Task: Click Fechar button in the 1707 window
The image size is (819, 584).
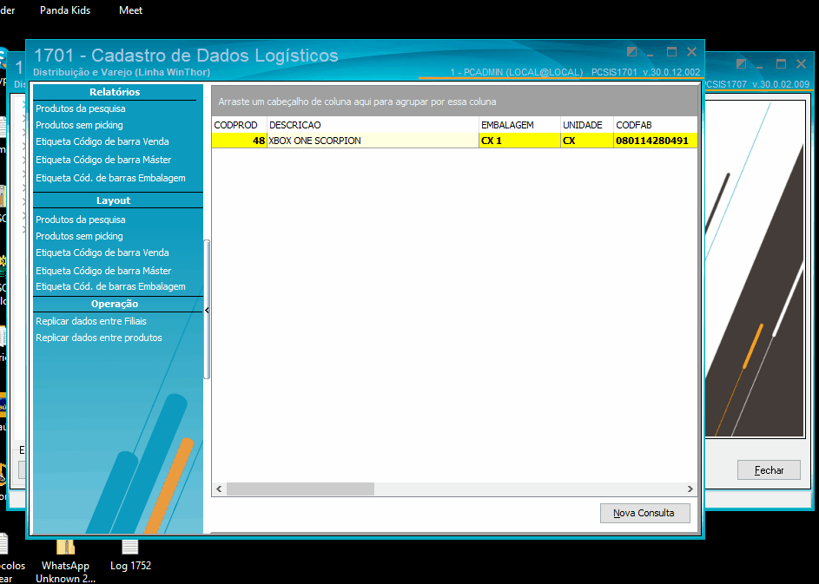Action: [769, 470]
